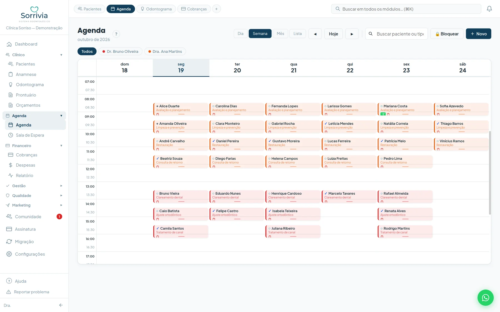
Task: Open Despesas dollar item
Action: pos(35,165)
